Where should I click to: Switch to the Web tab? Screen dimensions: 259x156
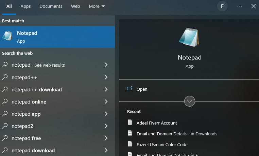click(75, 6)
